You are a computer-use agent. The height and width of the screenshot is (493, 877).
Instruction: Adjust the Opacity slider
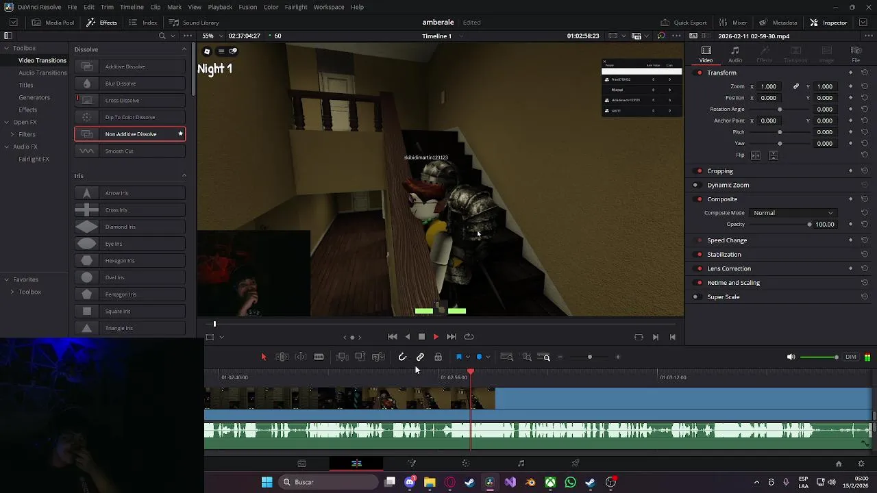pos(780,224)
